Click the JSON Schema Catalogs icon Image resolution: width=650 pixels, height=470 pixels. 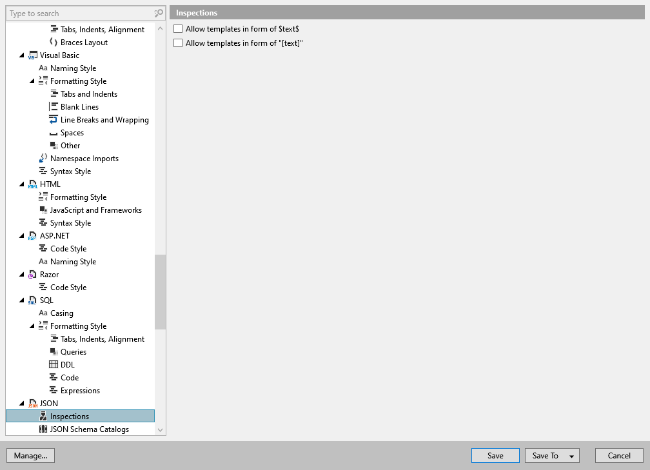43,429
